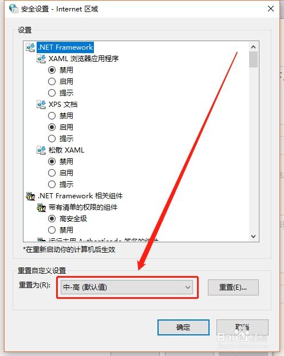This screenshot has height=356, width=284.
Task: Select the .NET Framework tree heading
Action: click(x=65, y=47)
